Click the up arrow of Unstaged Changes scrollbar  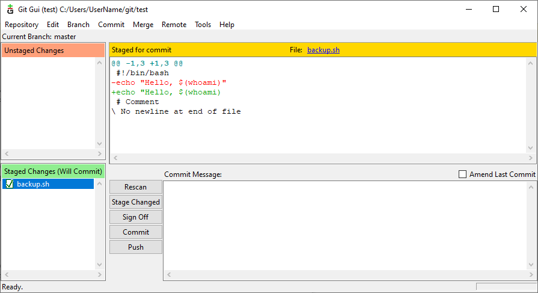pos(100,63)
